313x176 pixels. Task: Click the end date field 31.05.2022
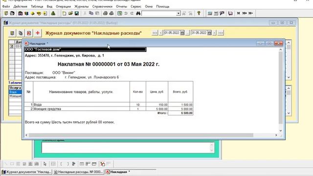coord(199,33)
